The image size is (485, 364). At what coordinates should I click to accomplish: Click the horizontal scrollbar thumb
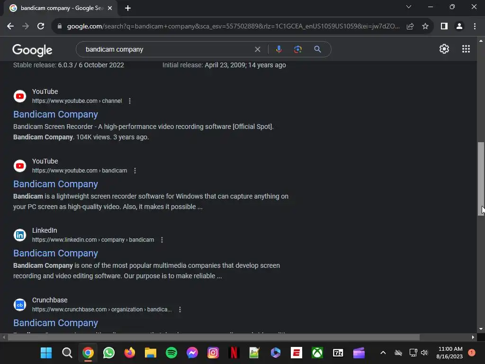coord(214,337)
